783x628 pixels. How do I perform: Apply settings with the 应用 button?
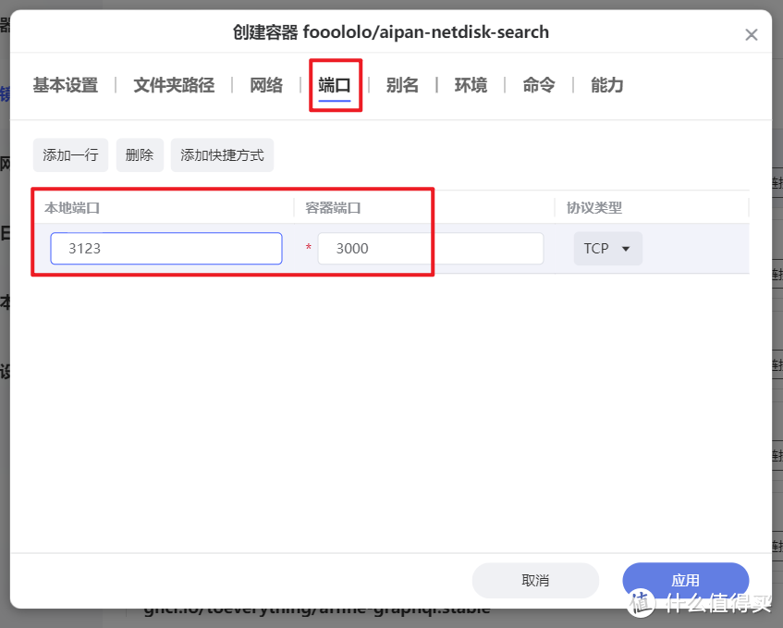[x=685, y=581]
